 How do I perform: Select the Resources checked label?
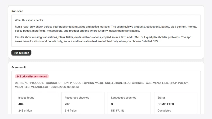point(77,98)
